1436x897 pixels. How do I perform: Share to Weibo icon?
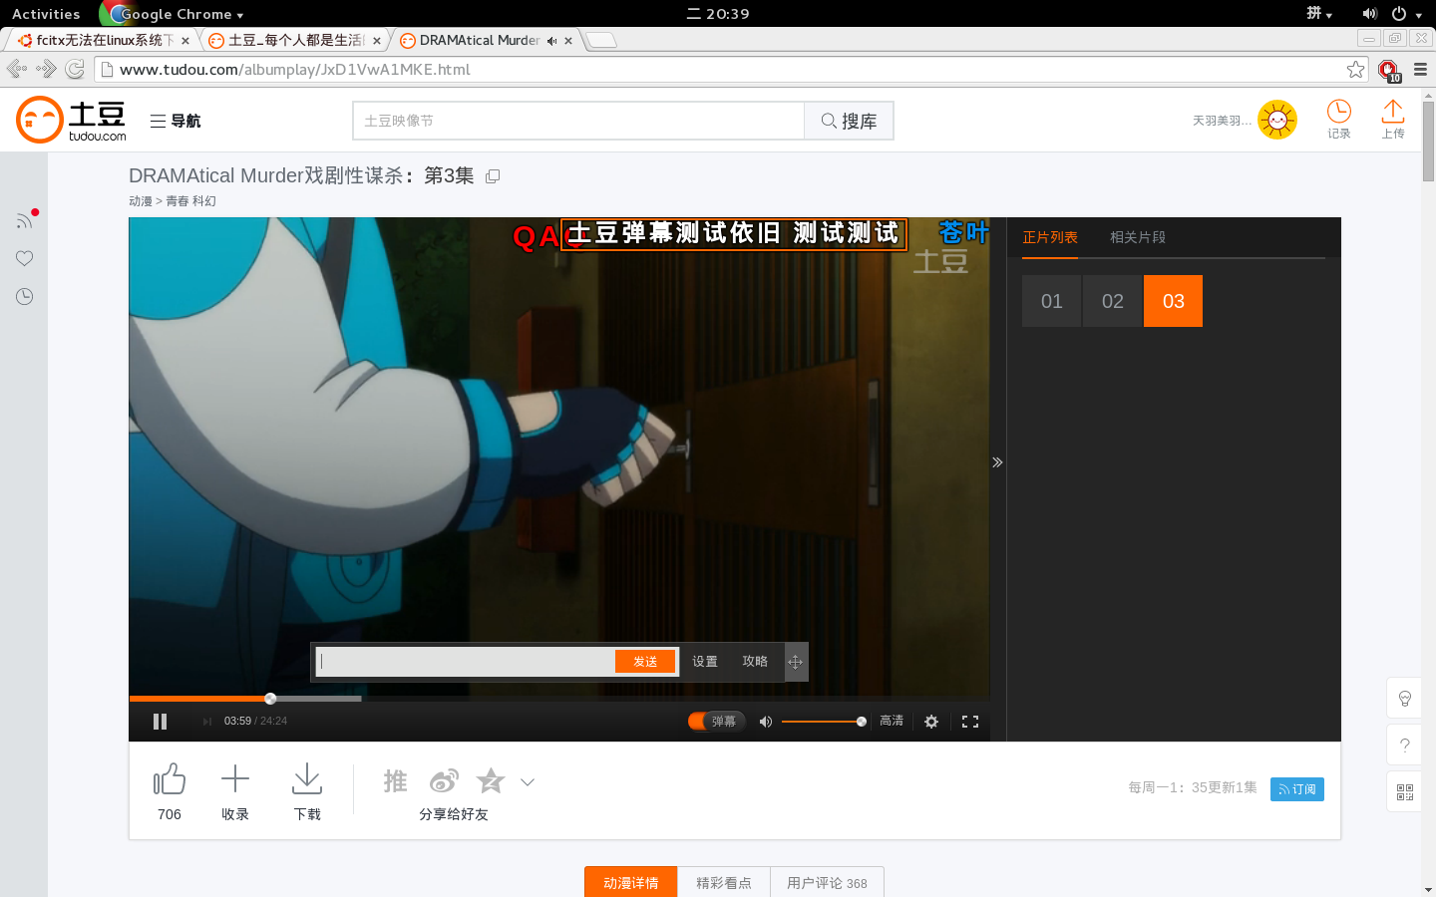444,781
